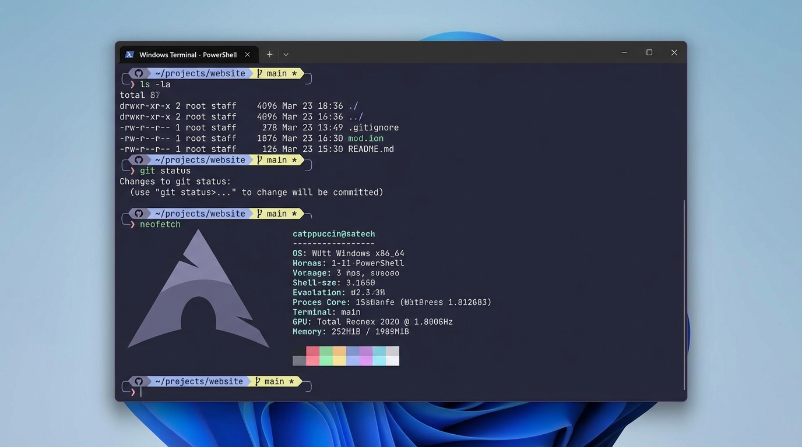
Task: Click the "neofetch" command text
Action: [x=160, y=224]
